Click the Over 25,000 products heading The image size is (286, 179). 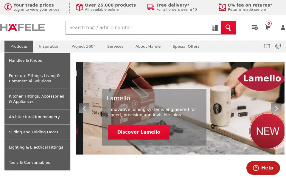pyautogui.click(x=110, y=5)
